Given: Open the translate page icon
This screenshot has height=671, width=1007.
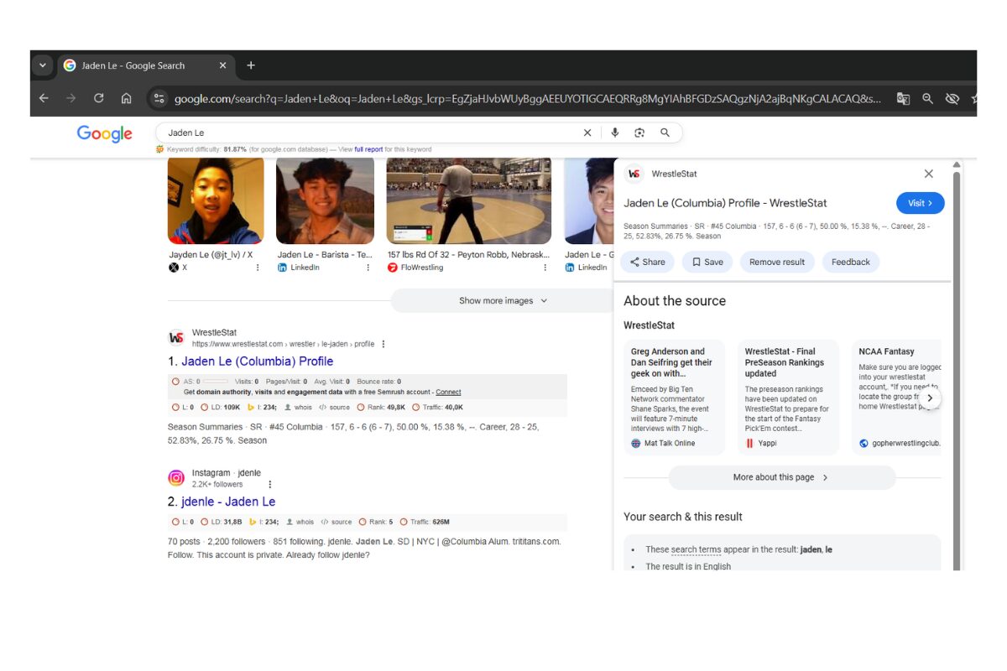Looking at the screenshot, I should 903,98.
